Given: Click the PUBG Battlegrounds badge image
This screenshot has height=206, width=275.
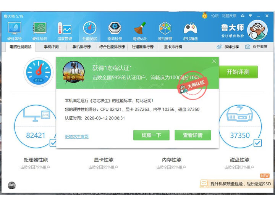Looking at the screenshot, I should [74, 72].
